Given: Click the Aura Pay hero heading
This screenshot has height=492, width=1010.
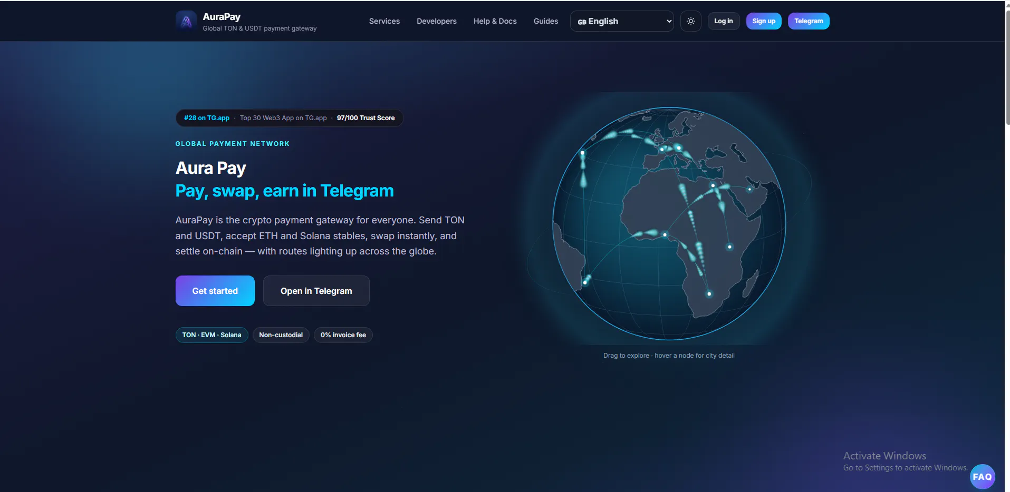Looking at the screenshot, I should coord(211,168).
